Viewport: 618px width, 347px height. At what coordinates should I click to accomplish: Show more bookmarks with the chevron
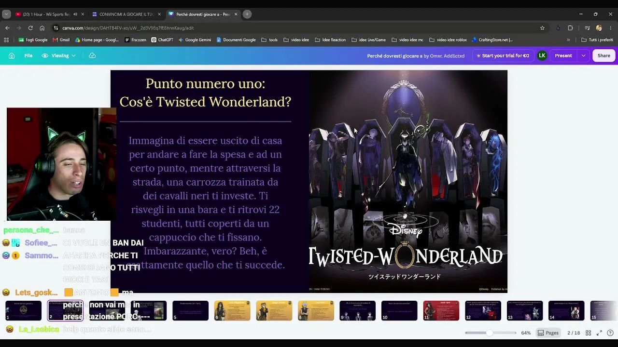point(568,40)
